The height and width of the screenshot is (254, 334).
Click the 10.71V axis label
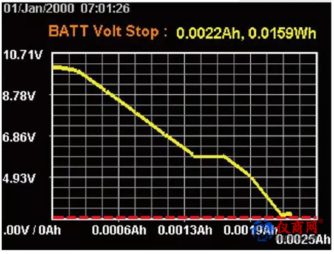pyautogui.click(x=23, y=55)
